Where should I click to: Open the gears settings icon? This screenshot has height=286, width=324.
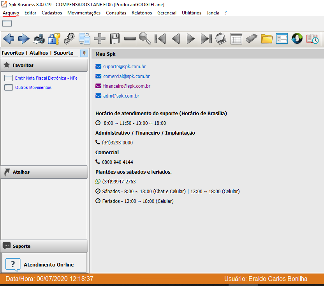pyautogui.click(x=69, y=39)
